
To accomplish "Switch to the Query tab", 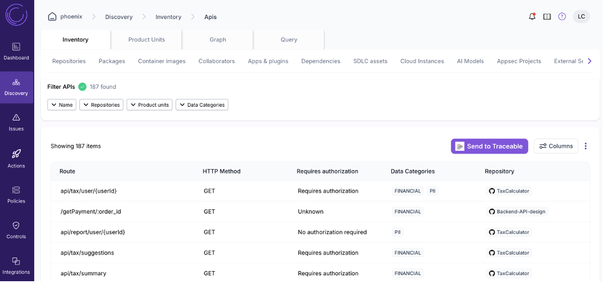I will 289,40.
